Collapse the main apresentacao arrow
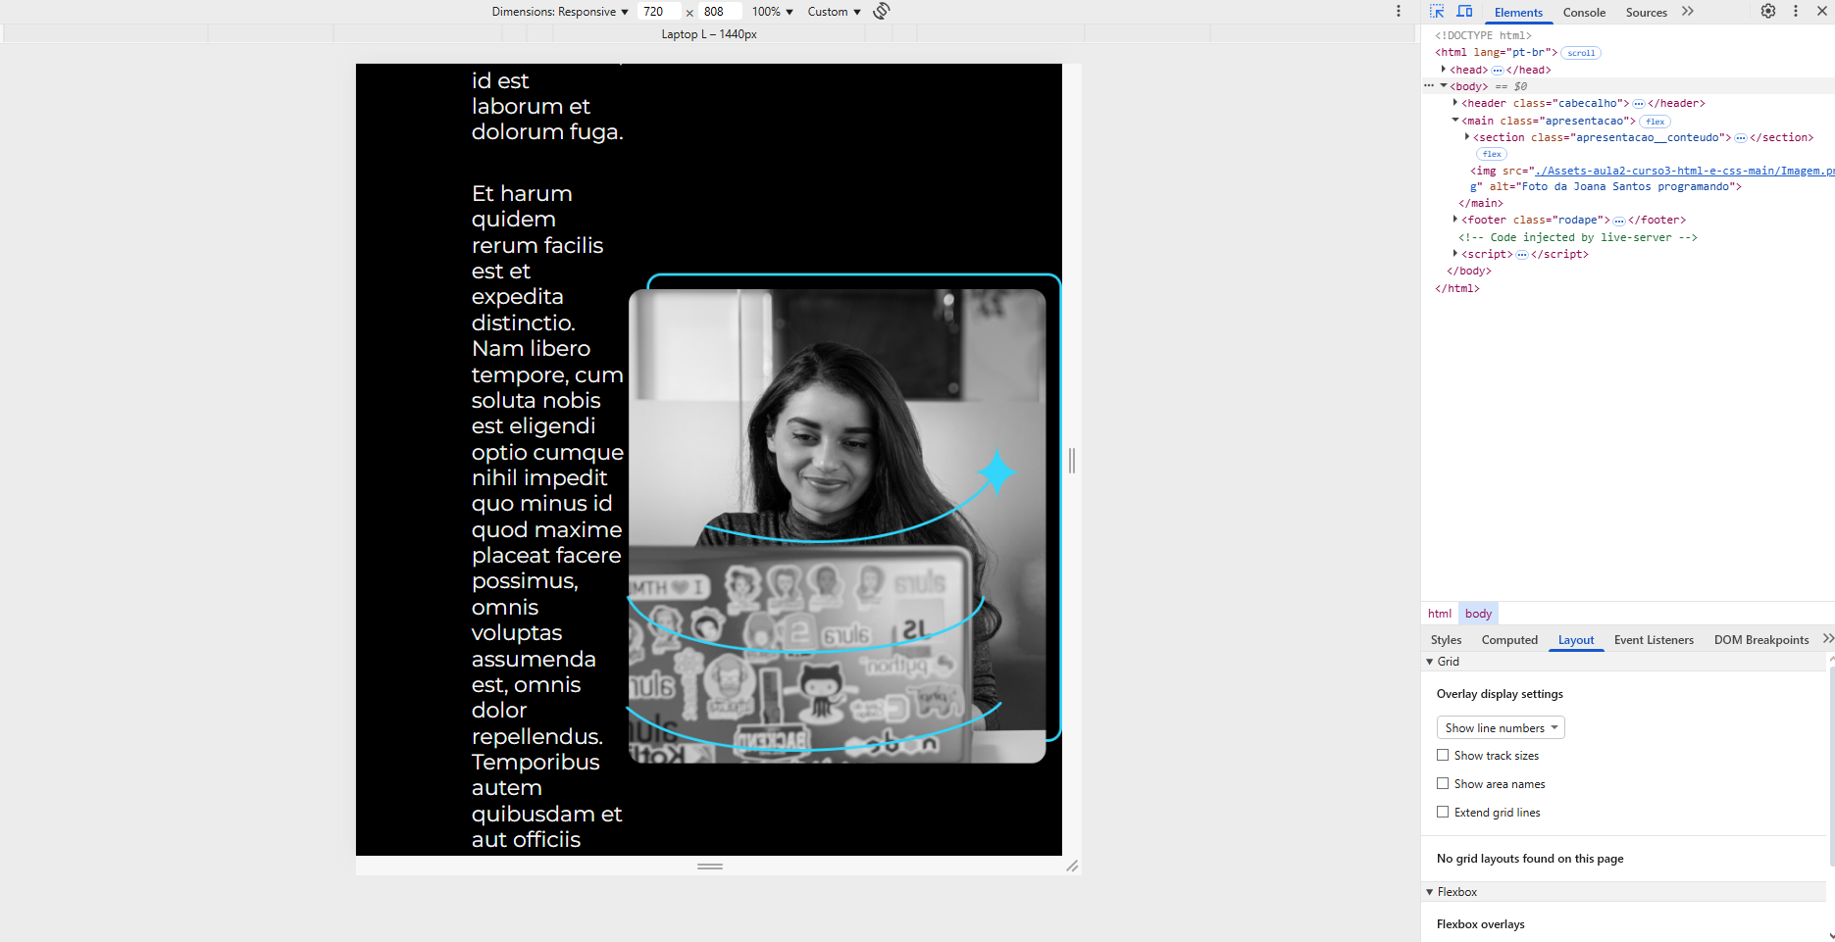Image resolution: width=1835 pixels, height=942 pixels. (1455, 121)
